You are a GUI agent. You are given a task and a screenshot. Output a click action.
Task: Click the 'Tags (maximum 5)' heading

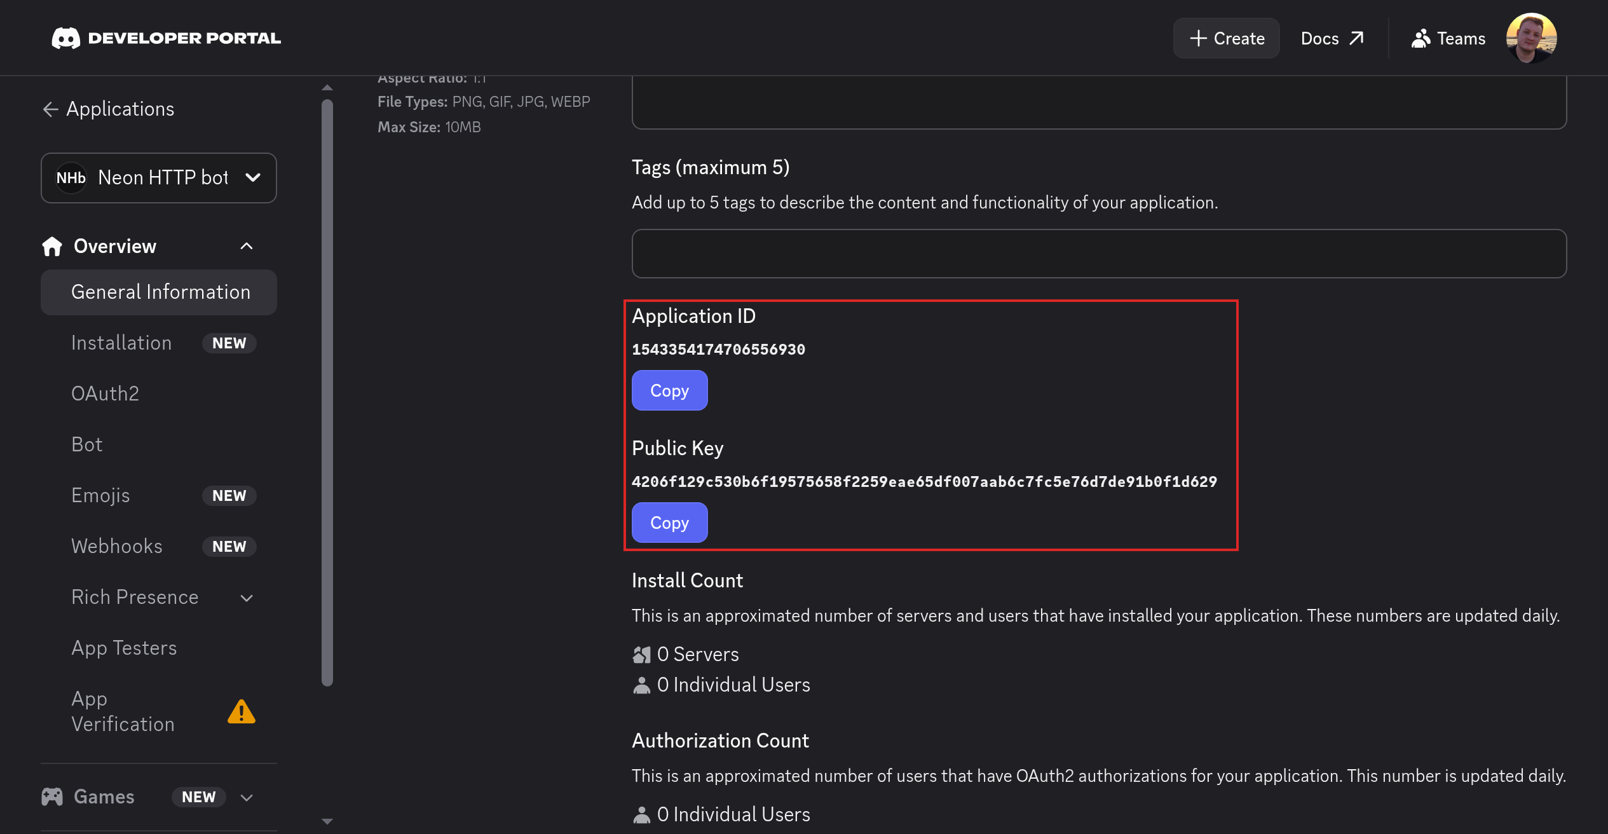711,168
